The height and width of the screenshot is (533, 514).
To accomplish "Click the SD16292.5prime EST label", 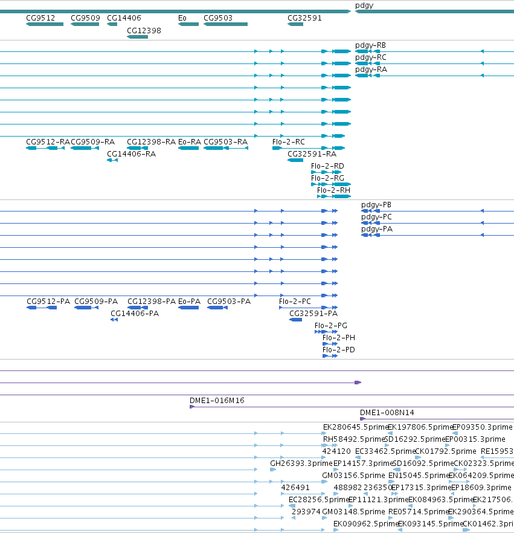I will click(415, 439).
